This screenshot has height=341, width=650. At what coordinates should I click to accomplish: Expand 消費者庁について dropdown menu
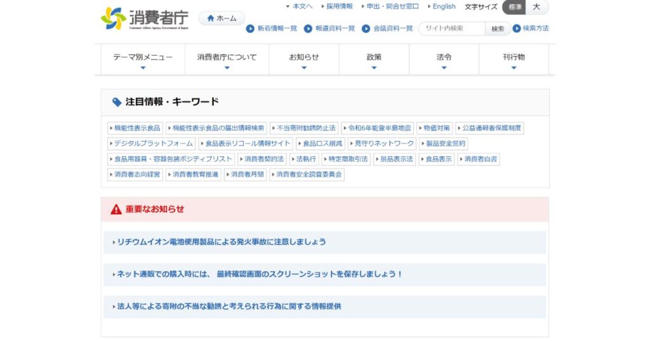[x=227, y=60]
